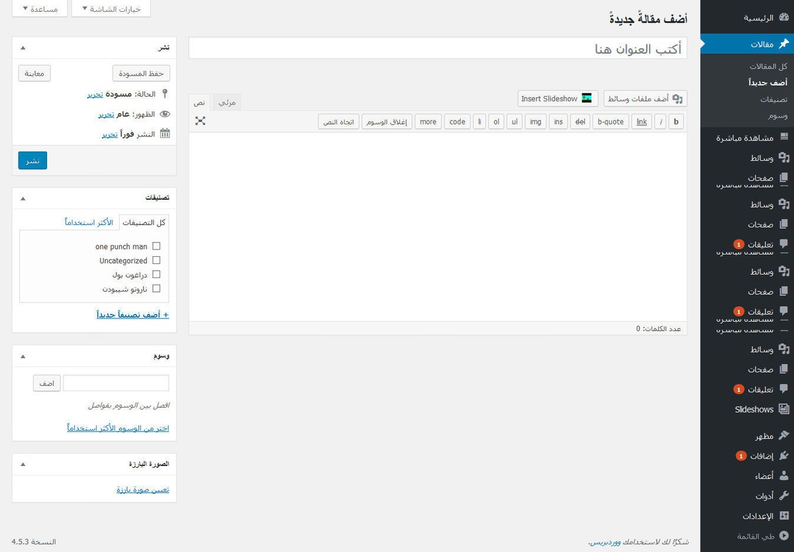Open the خيارات الشاشة screen options dropdown

pyautogui.click(x=111, y=9)
